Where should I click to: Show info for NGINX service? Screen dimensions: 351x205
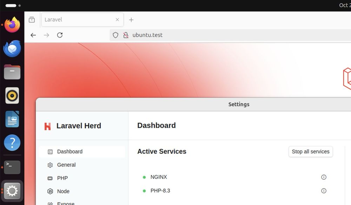(324, 177)
